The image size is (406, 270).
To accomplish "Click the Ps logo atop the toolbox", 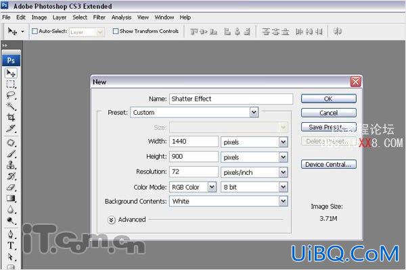I will coord(11,61).
